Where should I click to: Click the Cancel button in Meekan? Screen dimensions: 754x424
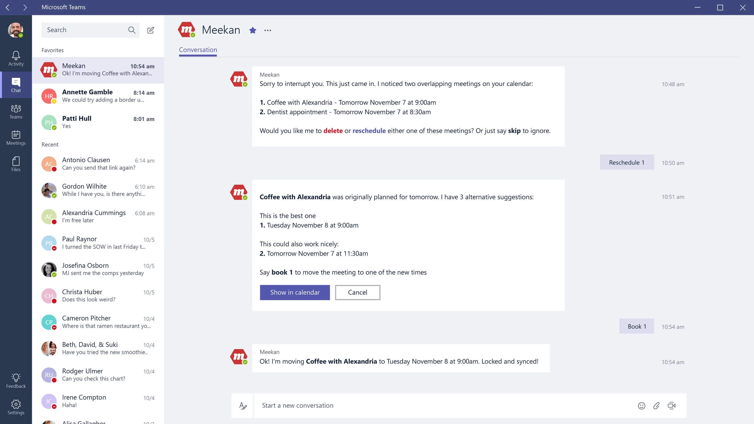[357, 292]
